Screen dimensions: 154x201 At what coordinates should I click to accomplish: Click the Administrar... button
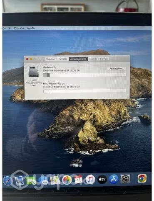117,69
